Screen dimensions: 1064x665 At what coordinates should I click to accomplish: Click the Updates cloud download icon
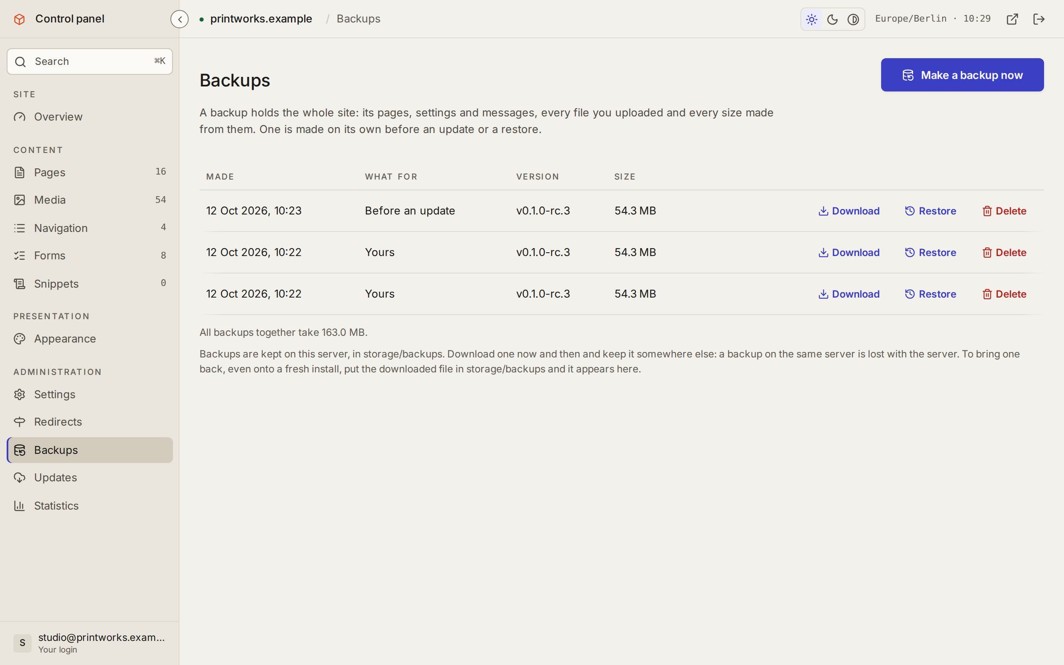[x=20, y=477]
